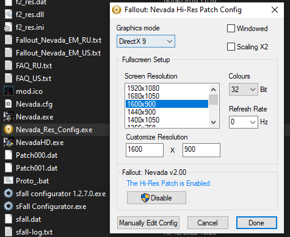Screen dimensions: 290x237
Task: Select the sfall-log.txt file name
Action: click(34, 232)
